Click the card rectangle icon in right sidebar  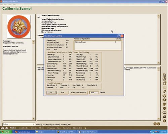click(x=165, y=113)
